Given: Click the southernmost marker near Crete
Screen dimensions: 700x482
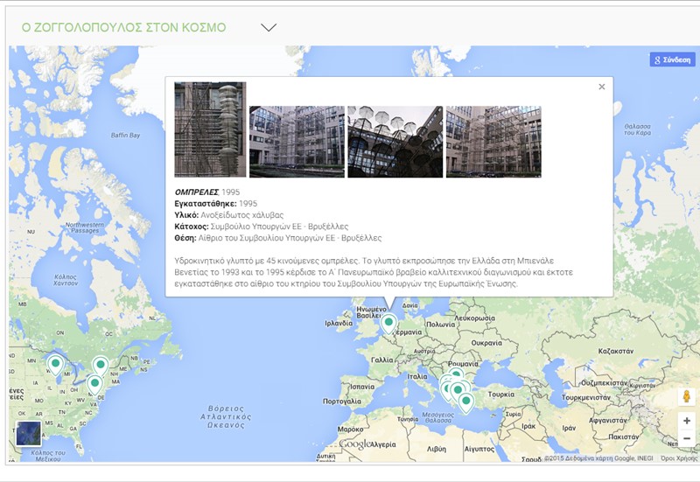Looking at the screenshot, I should (x=466, y=402).
